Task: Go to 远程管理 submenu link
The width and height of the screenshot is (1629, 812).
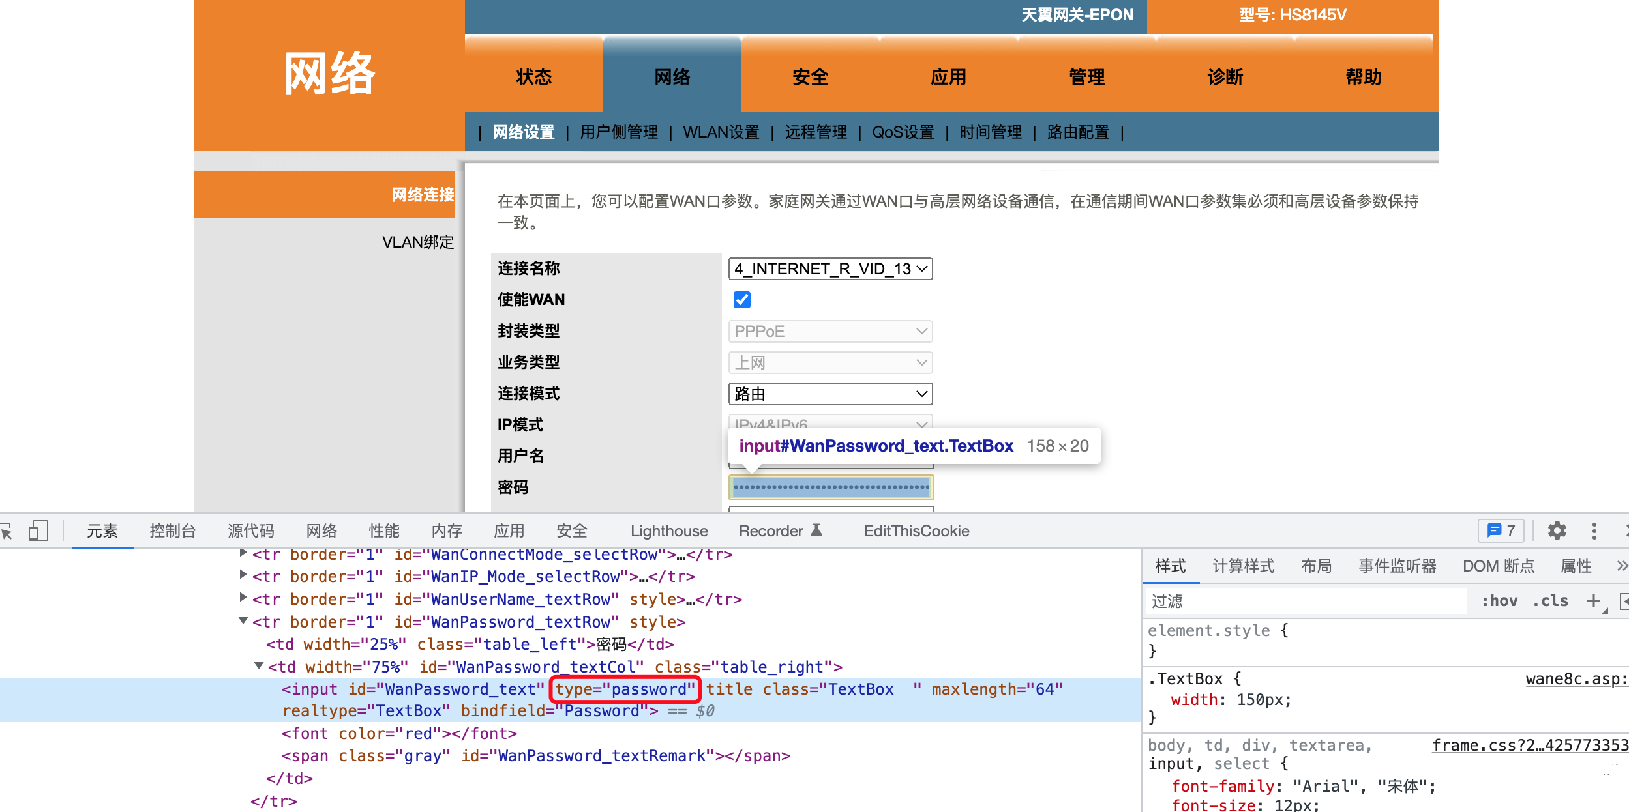Action: pos(816,132)
